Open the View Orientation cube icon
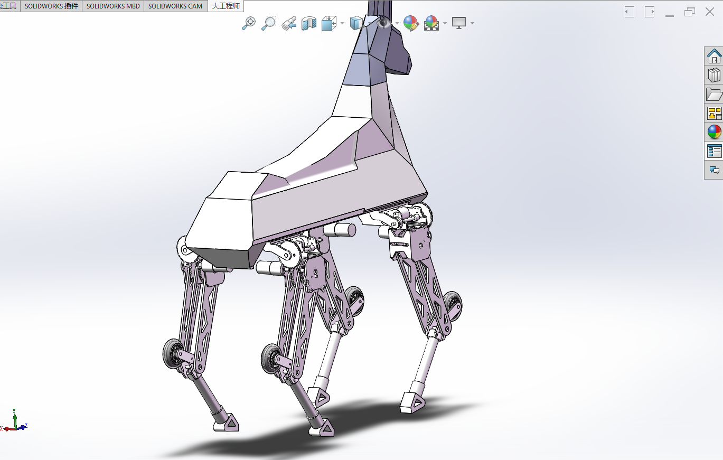This screenshot has height=460, width=723. [329, 23]
